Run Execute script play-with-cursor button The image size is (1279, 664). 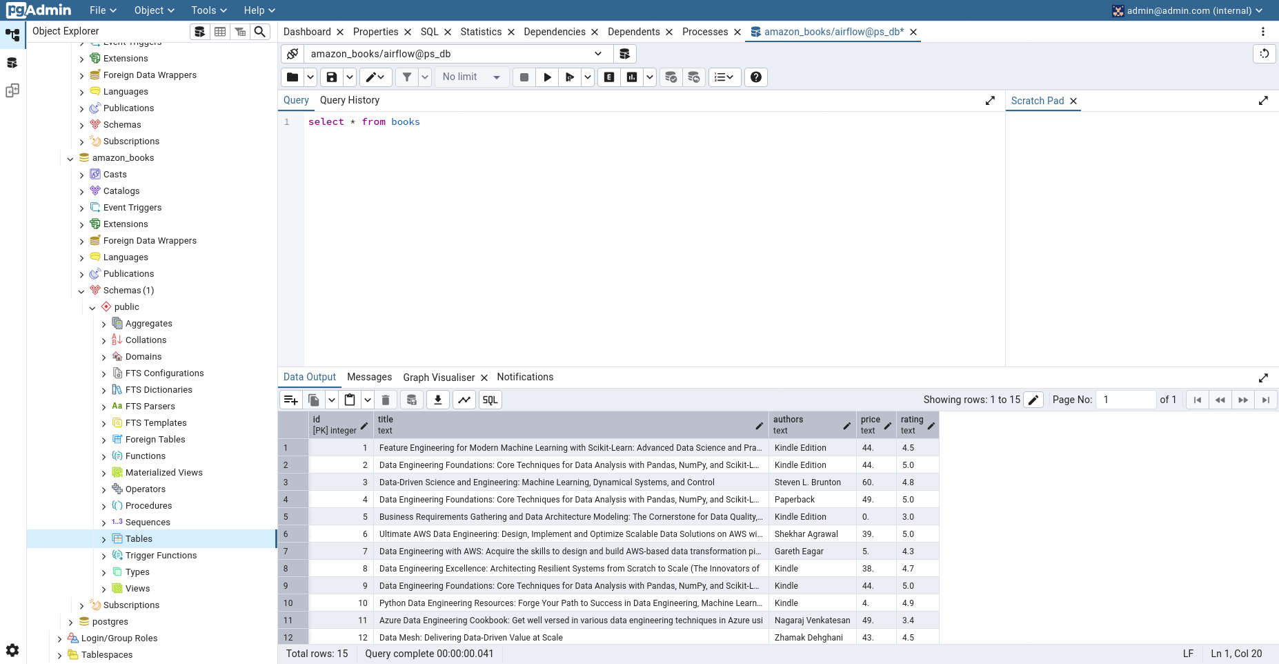570,77
